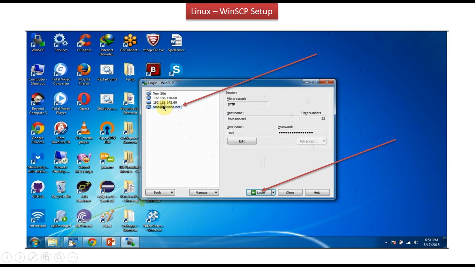Screen dimensions: 475x267
Task: Open the Manage dropdown menu
Action: pyautogui.click(x=204, y=192)
